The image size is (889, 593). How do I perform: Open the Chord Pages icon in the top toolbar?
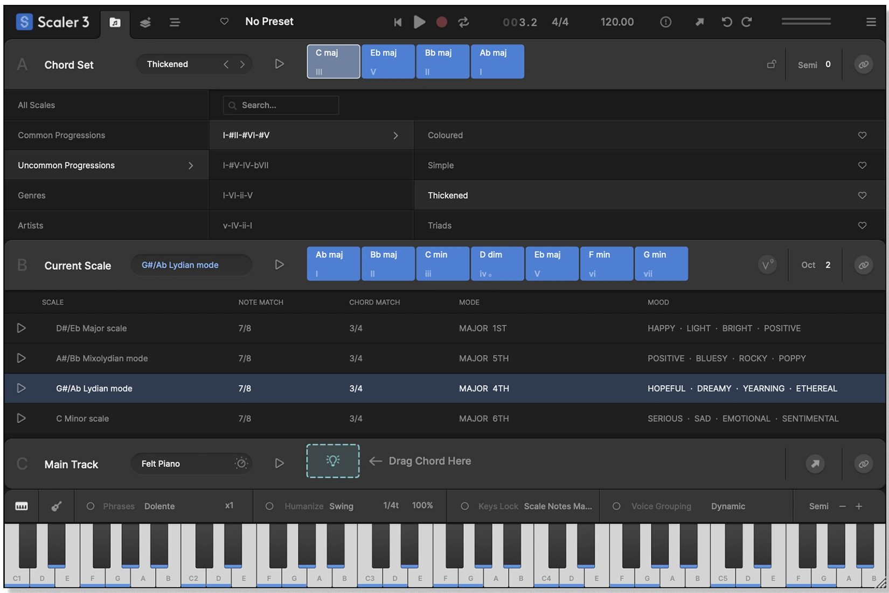(115, 22)
